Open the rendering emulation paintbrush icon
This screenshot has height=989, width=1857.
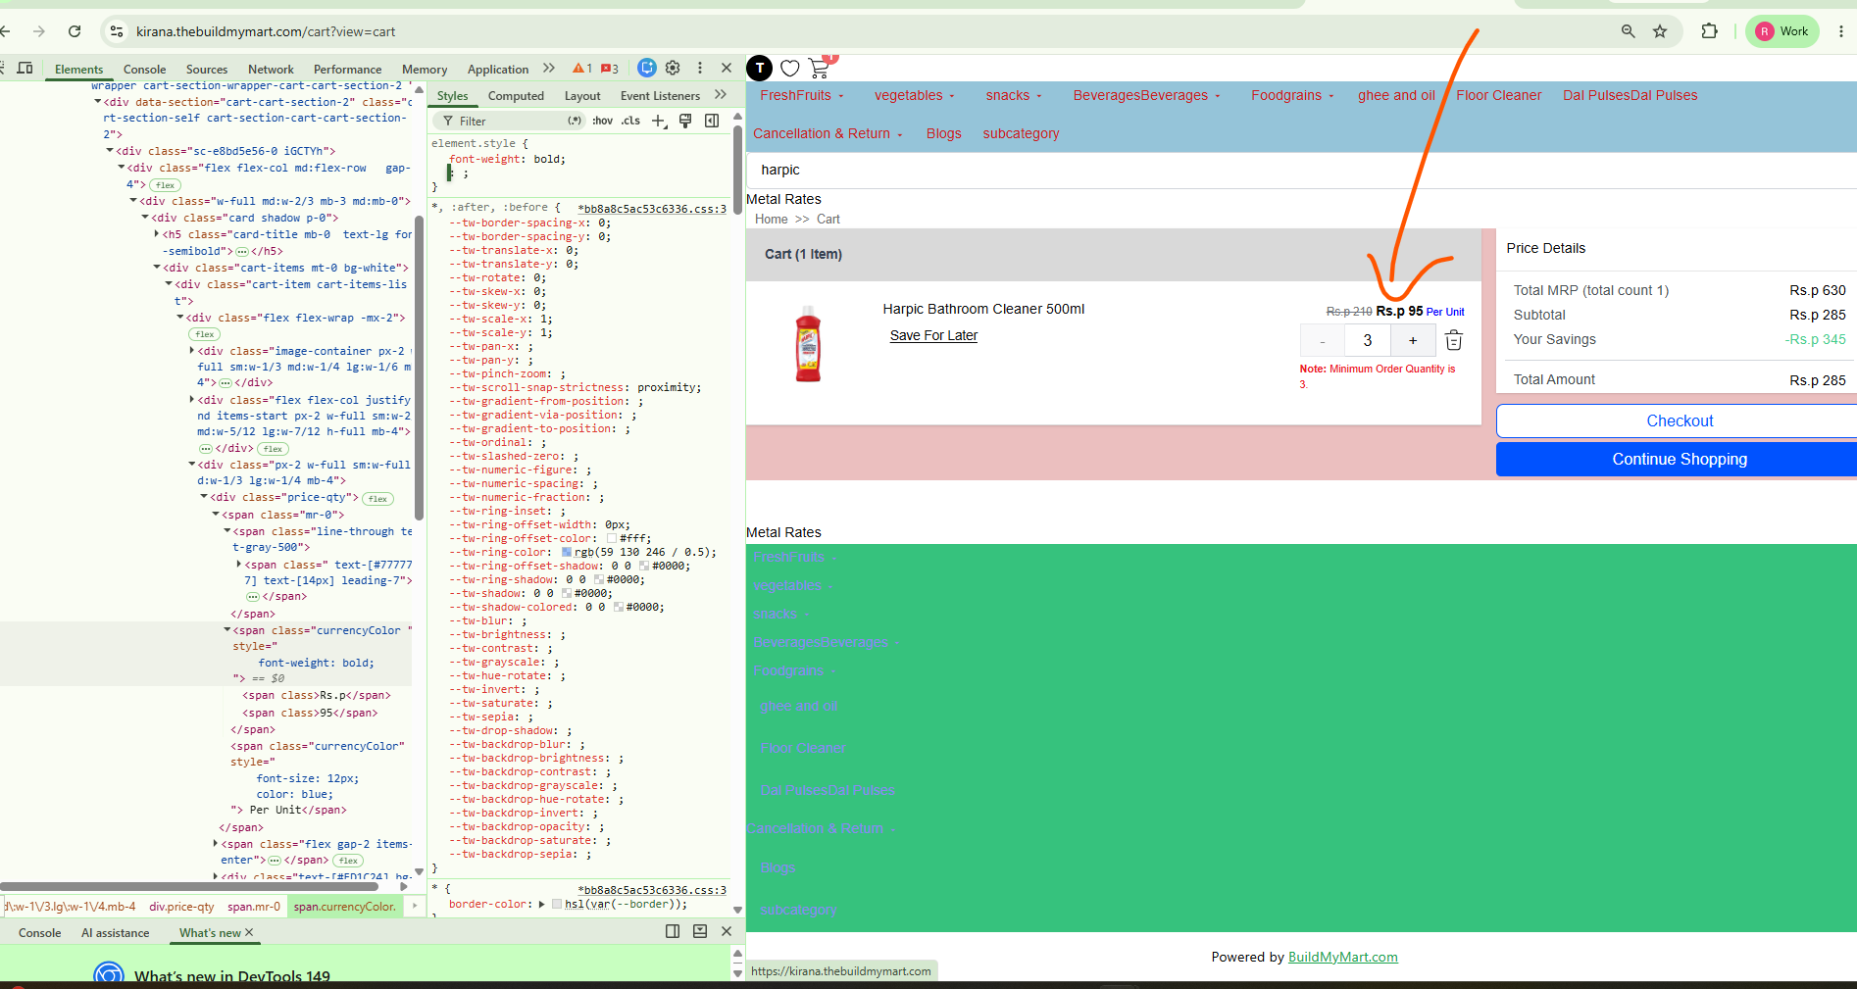(x=685, y=121)
